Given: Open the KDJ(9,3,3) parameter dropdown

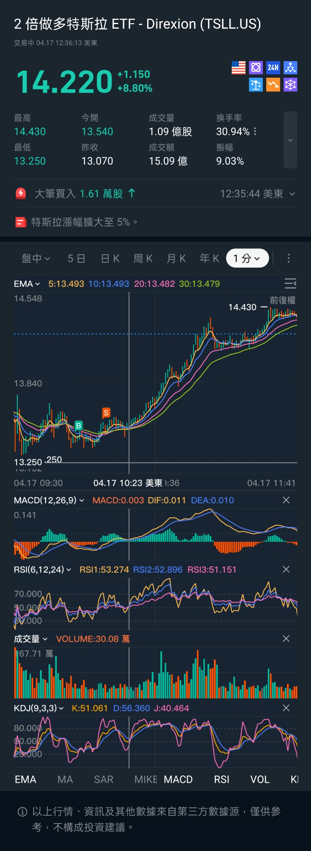Looking at the screenshot, I should 39,708.
